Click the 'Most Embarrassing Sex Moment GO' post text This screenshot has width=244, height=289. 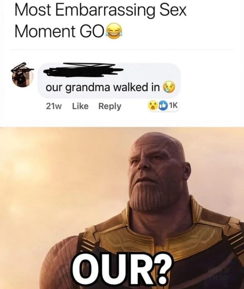pyautogui.click(x=100, y=20)
